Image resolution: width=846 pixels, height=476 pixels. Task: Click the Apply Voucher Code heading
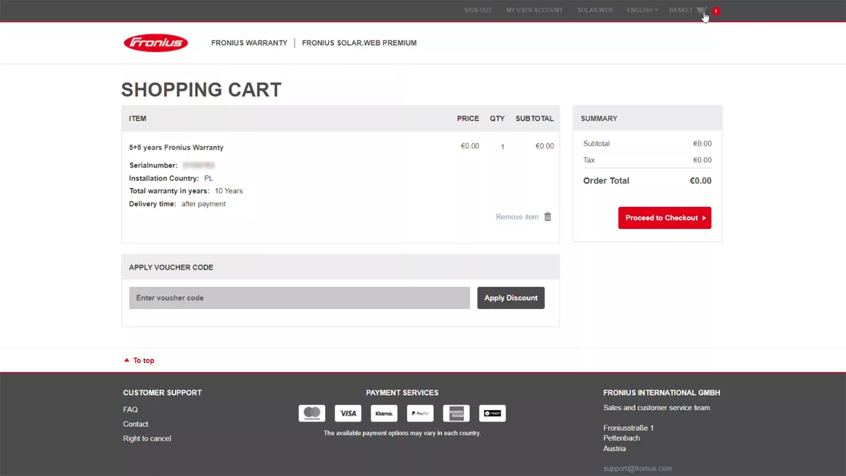pyautogui.click(x=171, y=267)
